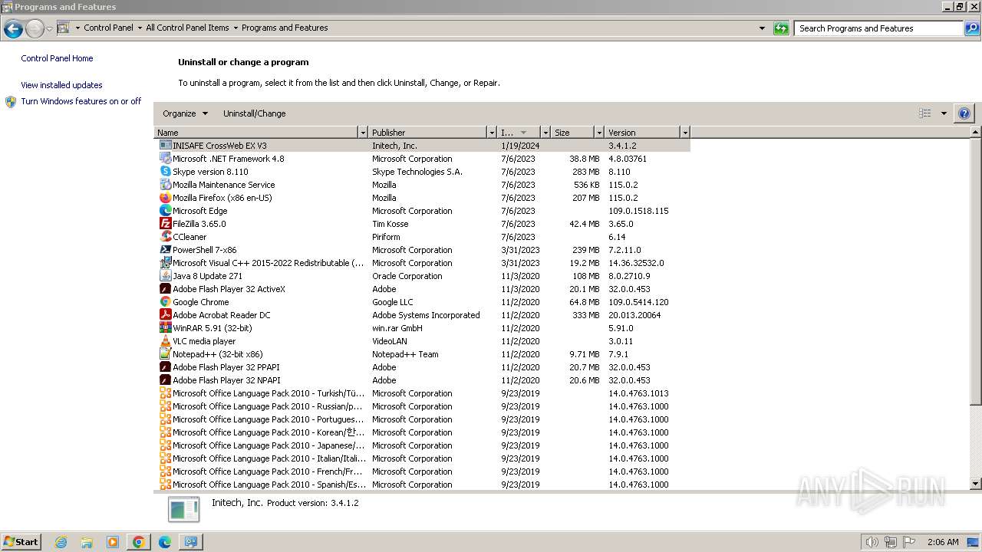Open the help button in the toolbar
982x552 pixels.
(x=964, y=113)
